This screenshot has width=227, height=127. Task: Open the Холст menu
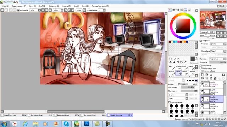[x=32, y=6]
